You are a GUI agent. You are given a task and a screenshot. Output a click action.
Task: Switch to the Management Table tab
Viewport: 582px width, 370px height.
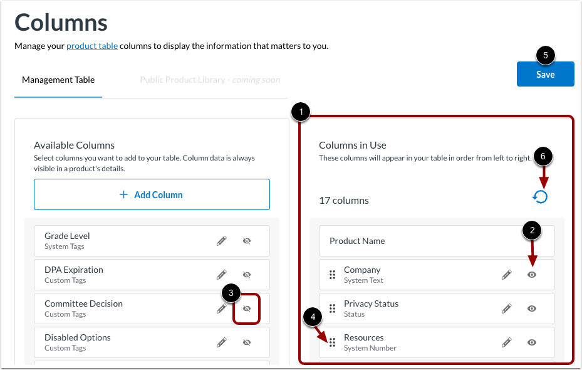(x=58, y=80)
